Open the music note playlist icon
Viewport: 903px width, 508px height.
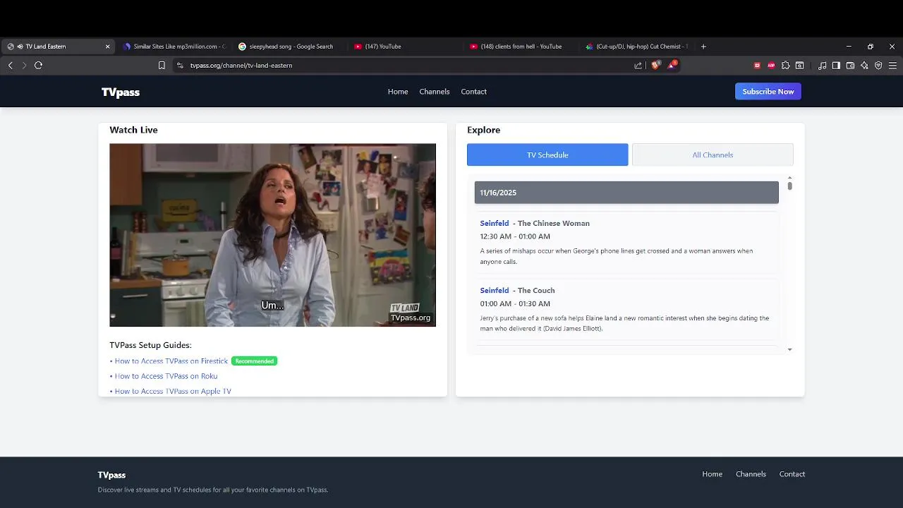point(822,65)
